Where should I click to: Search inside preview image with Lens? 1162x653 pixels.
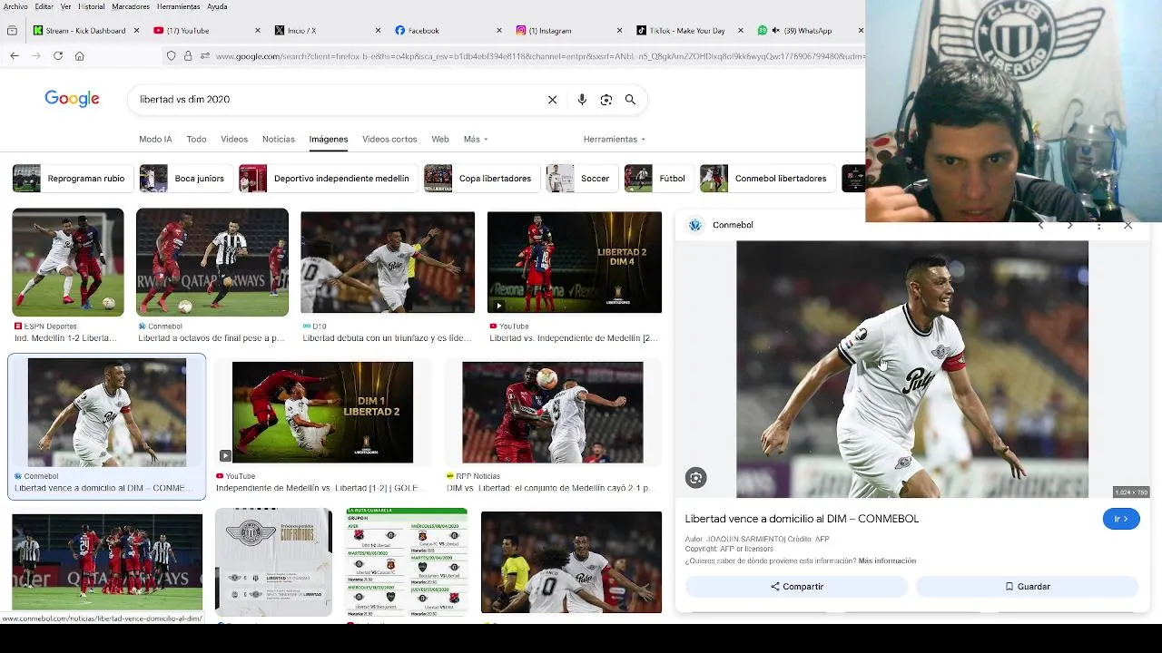[696, 478]
